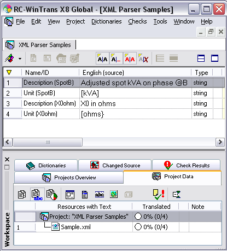Select the black A|A filter icon

(x=102, y=59)
